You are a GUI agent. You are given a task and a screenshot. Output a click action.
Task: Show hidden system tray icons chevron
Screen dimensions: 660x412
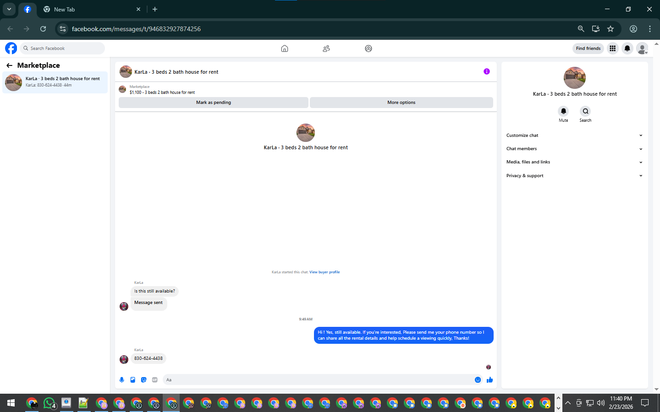568,403
